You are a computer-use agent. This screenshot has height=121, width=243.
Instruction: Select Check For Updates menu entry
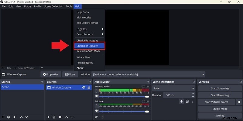pos(89,46)
